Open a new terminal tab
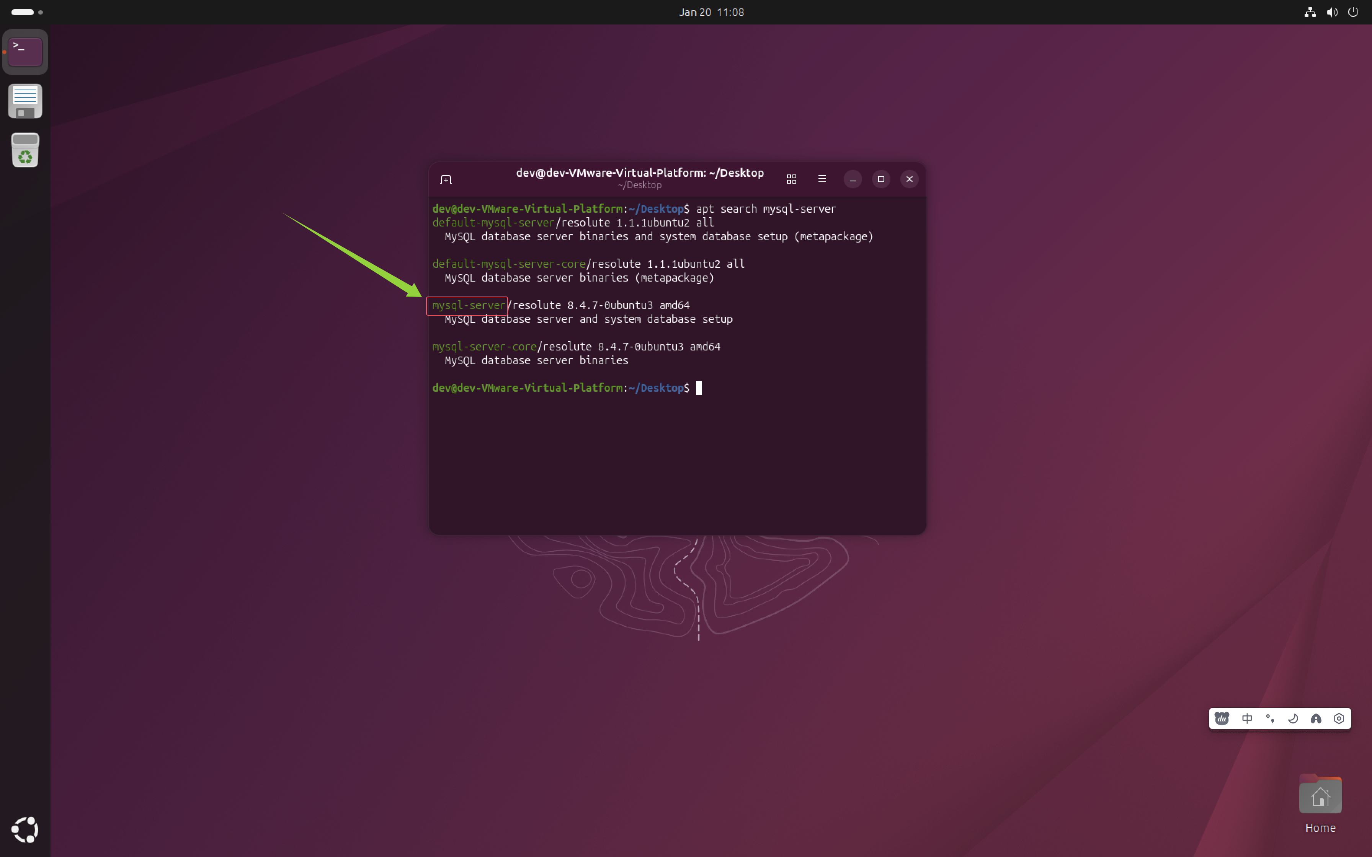 (446, 180)
